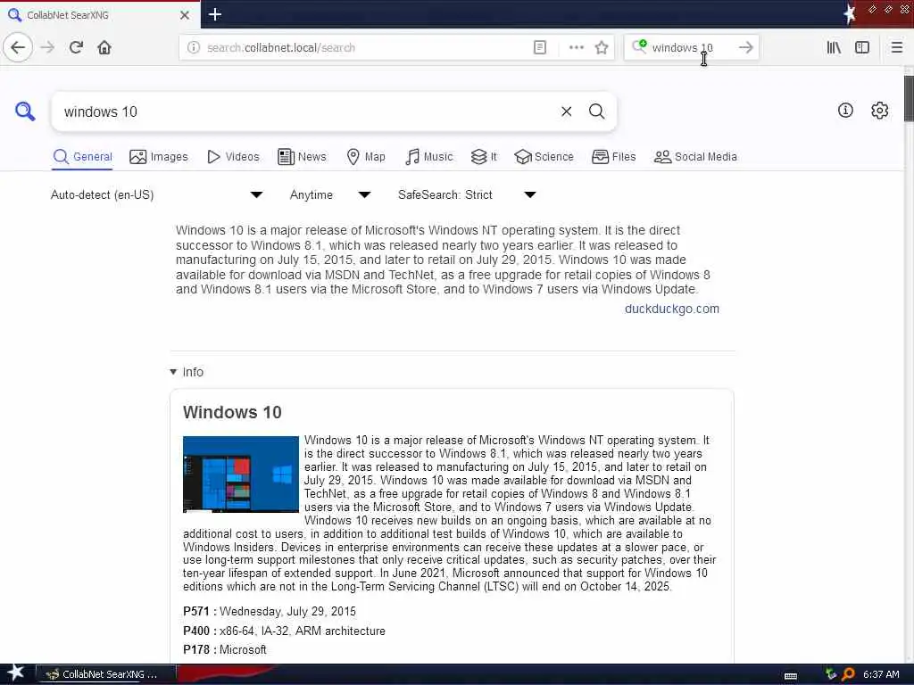This screenshot has width=914, height=685.
Task: Reload the current page
Action: click(77, 47)
